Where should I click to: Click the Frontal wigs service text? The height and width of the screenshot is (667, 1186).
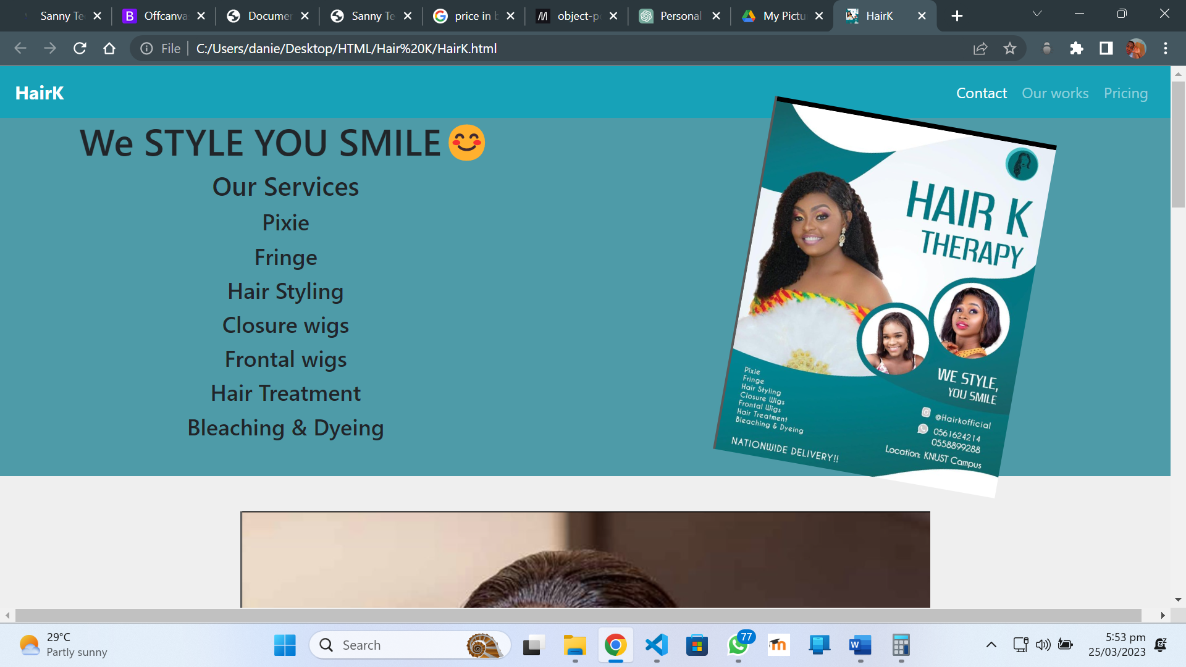285,359
